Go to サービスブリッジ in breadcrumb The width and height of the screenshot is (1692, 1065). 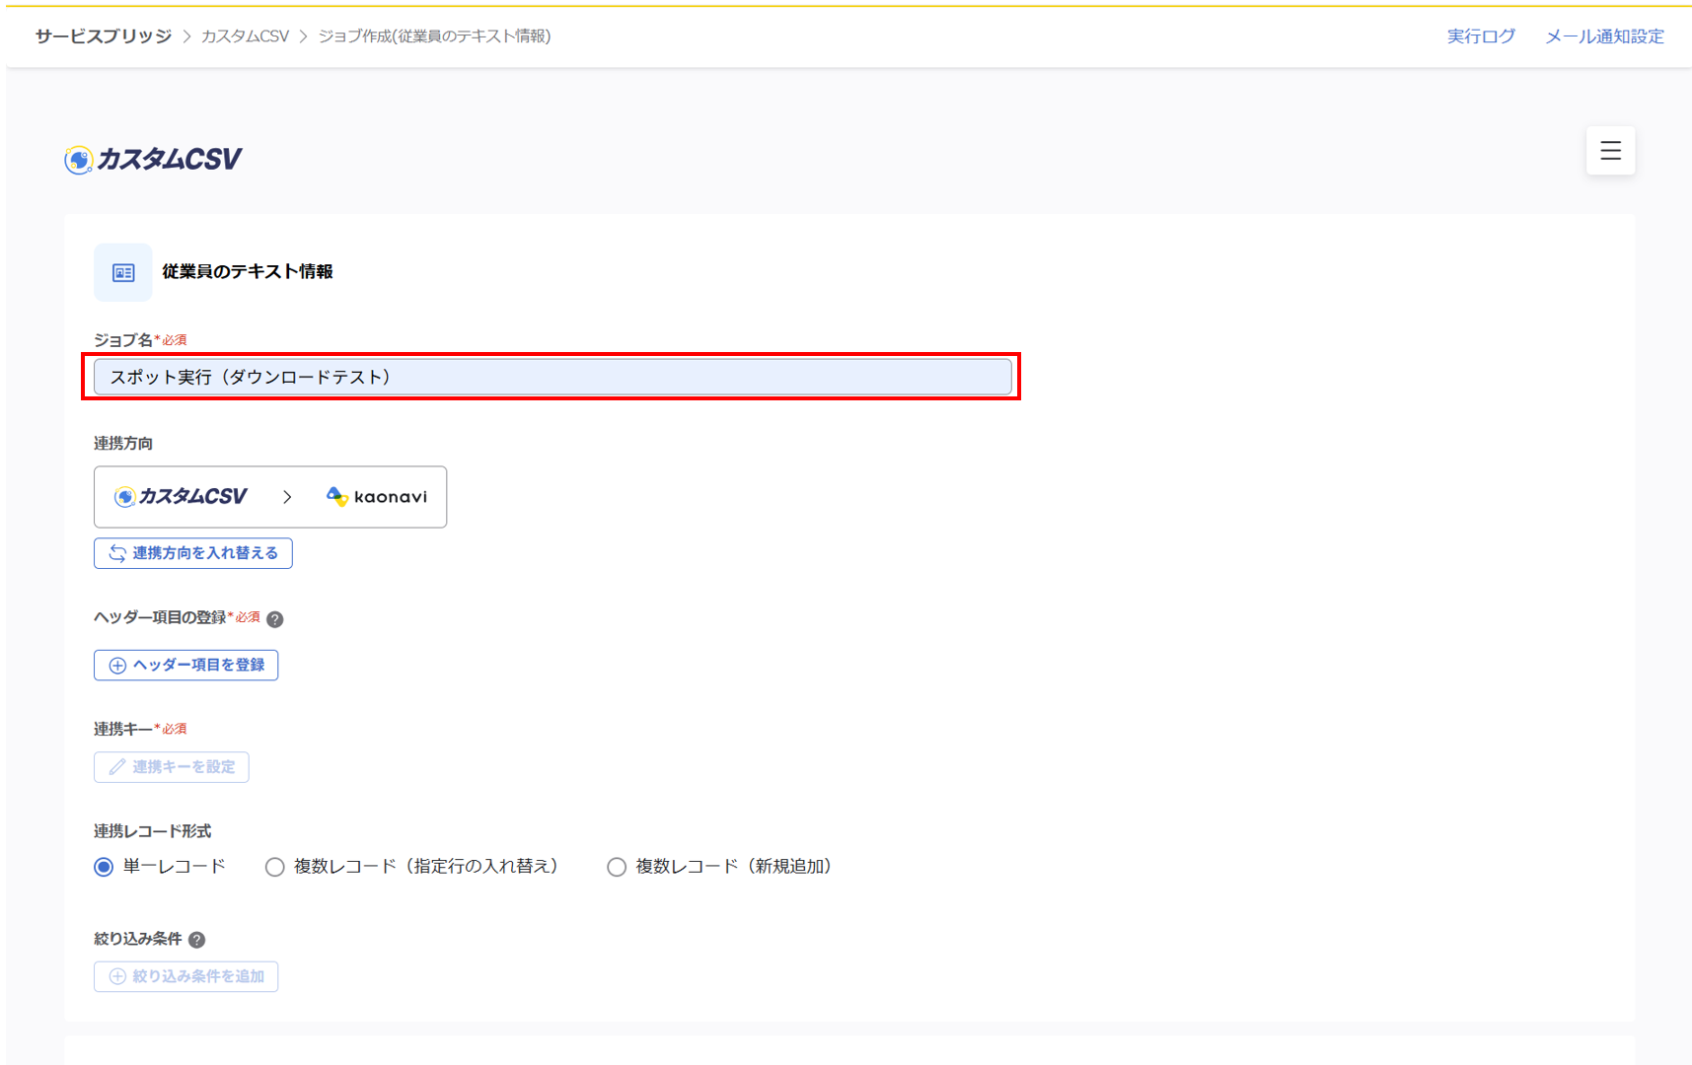[104, 36]
